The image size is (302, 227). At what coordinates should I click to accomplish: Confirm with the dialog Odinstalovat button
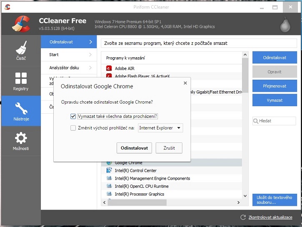[x=134, y=148]
